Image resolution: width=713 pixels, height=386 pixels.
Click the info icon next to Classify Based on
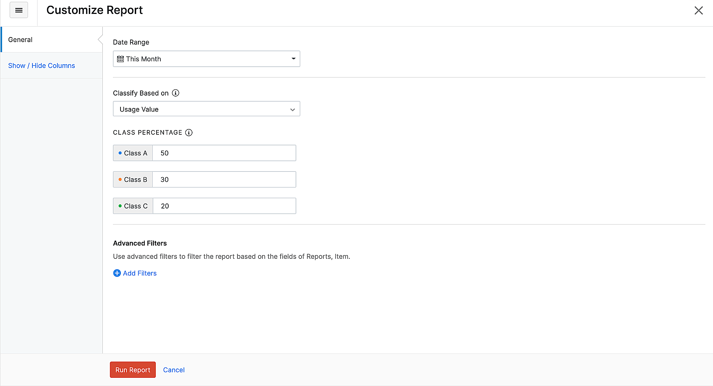176,93
